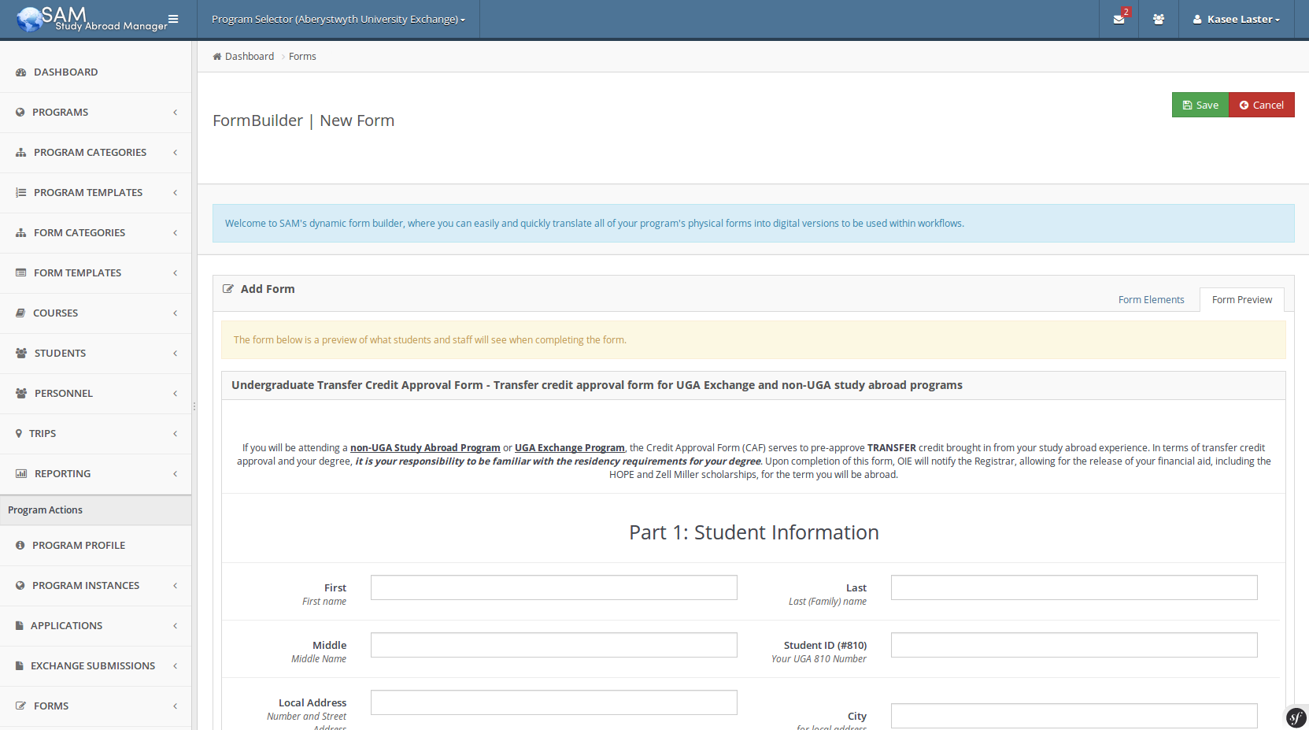
Task: Click the First name input field
Action: [x=554, y=587]
